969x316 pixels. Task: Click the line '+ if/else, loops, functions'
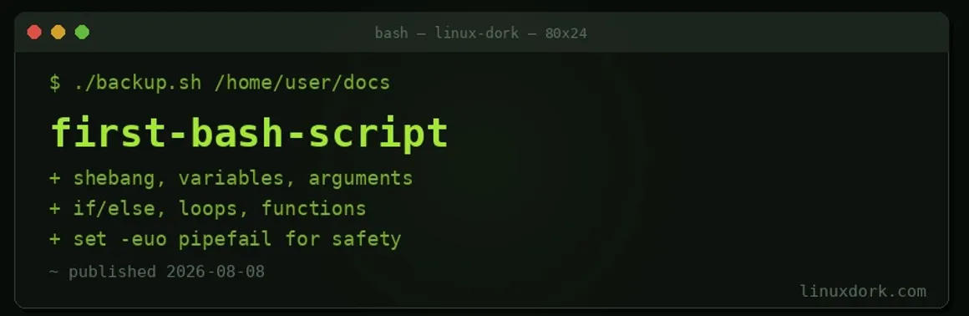(208, 208)
